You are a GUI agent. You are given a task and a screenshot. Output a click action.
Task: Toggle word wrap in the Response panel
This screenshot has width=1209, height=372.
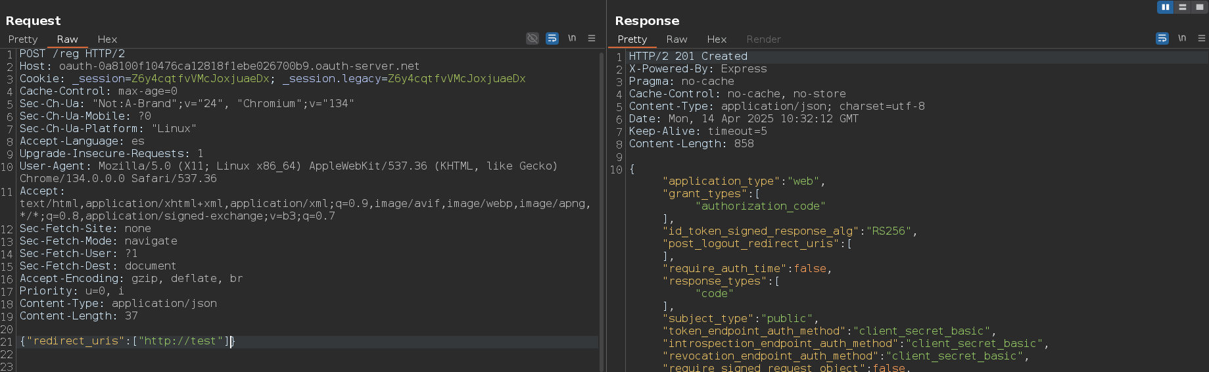pos(1162,39)
